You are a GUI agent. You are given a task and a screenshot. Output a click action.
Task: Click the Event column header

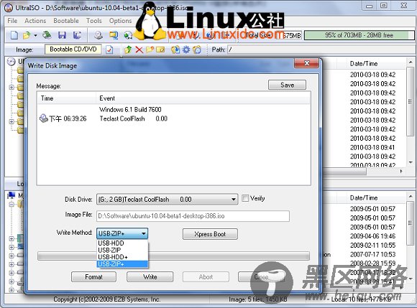[x=203, y=98]
